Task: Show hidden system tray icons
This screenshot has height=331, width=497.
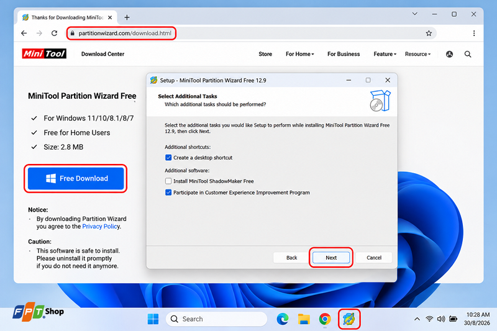Action: (417, 319)
